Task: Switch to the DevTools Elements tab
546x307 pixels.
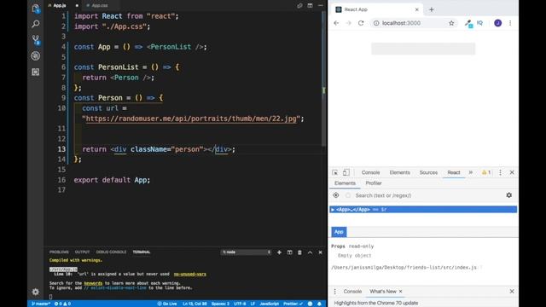Action: click(399, 172)
